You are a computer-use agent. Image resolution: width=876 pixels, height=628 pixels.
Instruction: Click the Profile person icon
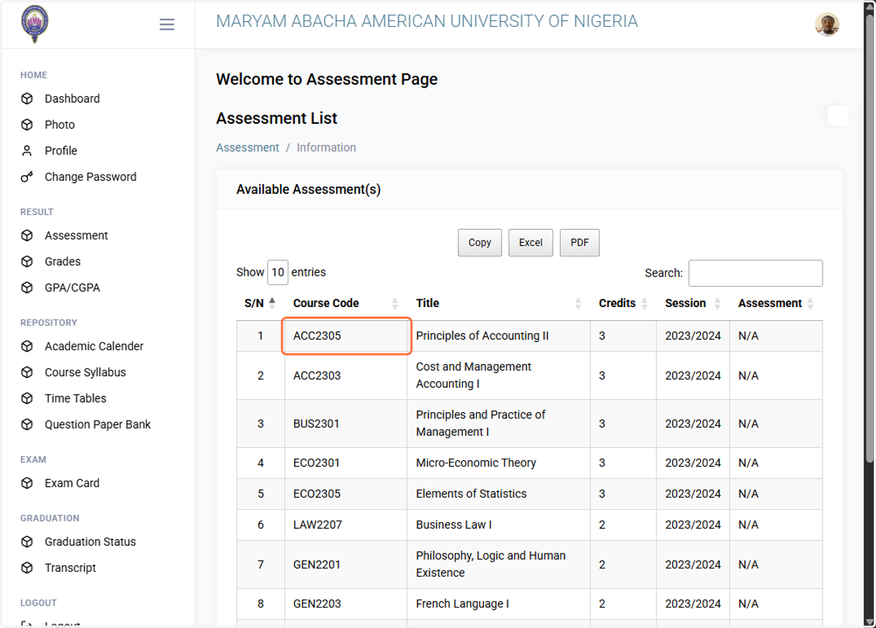click(27, 151)
